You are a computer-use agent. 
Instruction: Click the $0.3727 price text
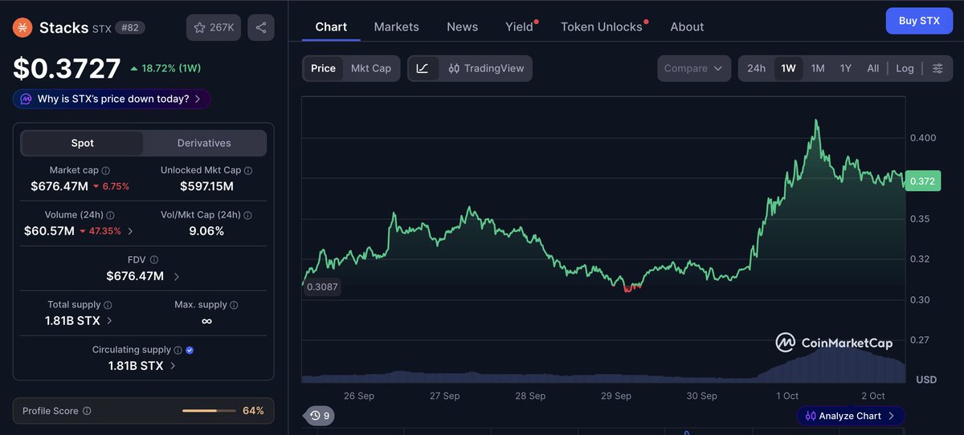(67, 68)
